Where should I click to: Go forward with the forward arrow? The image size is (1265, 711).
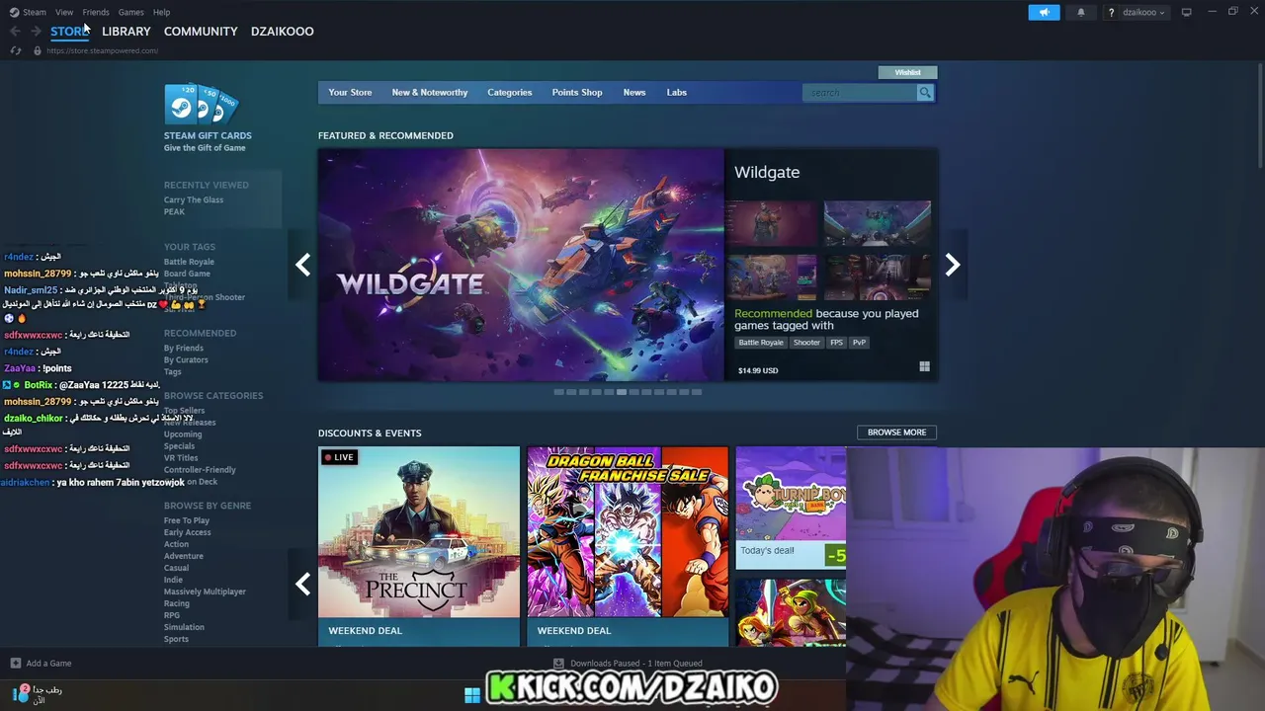36,32
